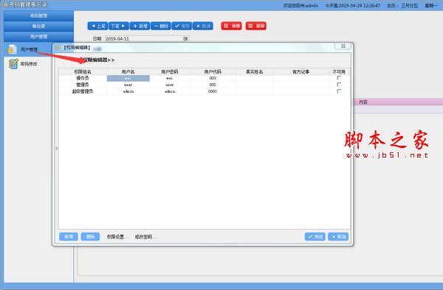Expand the 备忘录 accordion section
This screenshot has height=290, width=443.
(38, 26)
